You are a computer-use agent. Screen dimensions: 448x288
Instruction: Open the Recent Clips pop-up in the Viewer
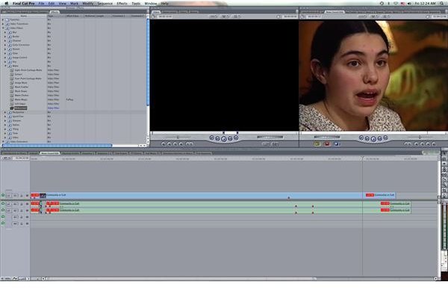(x=266, y=144)
